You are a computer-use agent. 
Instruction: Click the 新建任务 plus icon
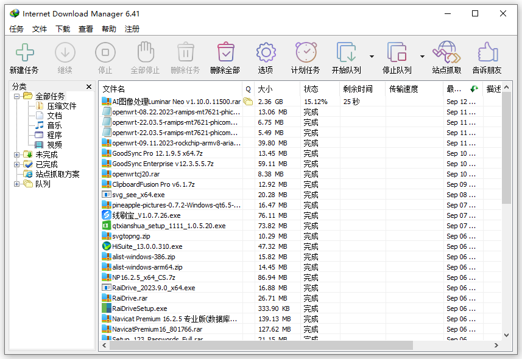[x=24, y=52]
